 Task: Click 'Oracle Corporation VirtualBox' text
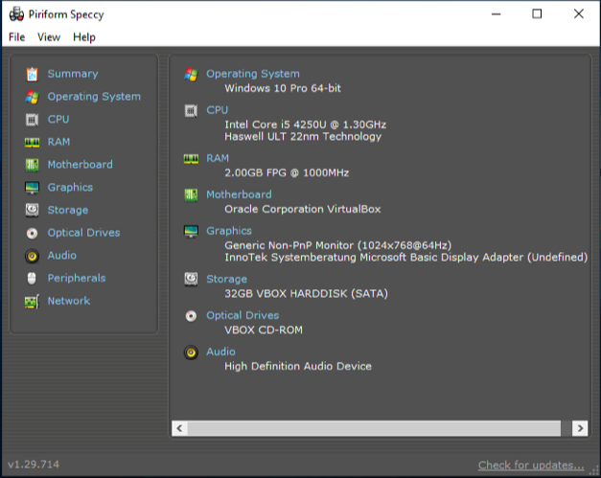pyautogui.click(x=303, y=209)
